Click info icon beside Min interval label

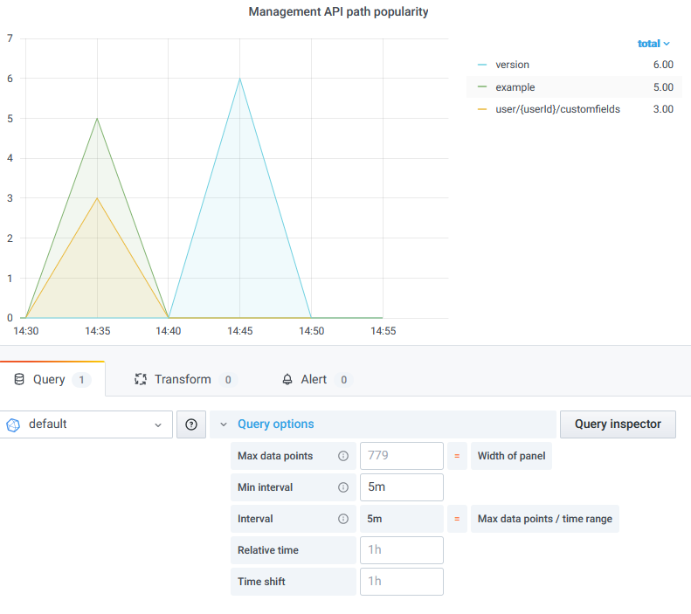tap(343, 487)
